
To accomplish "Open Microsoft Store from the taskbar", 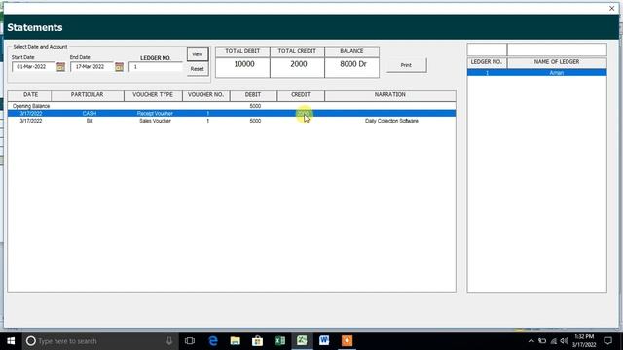I will pyautogui.click(x=257, y=341).
